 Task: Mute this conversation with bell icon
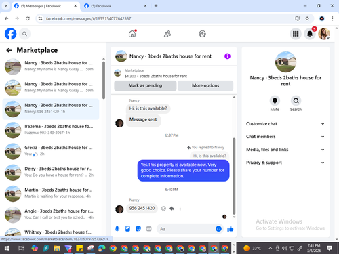(x=275, y=100)
